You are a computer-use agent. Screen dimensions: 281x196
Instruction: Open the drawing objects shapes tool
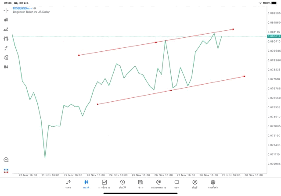[6, 57]
